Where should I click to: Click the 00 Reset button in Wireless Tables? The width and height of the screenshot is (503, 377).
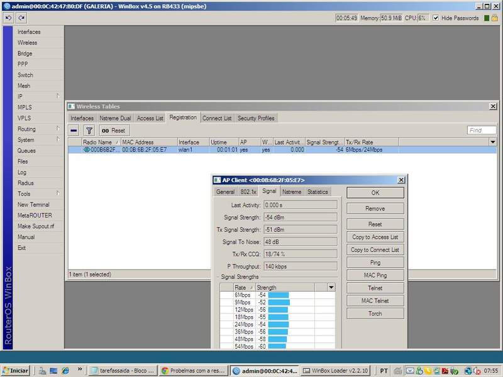point(114,131)
